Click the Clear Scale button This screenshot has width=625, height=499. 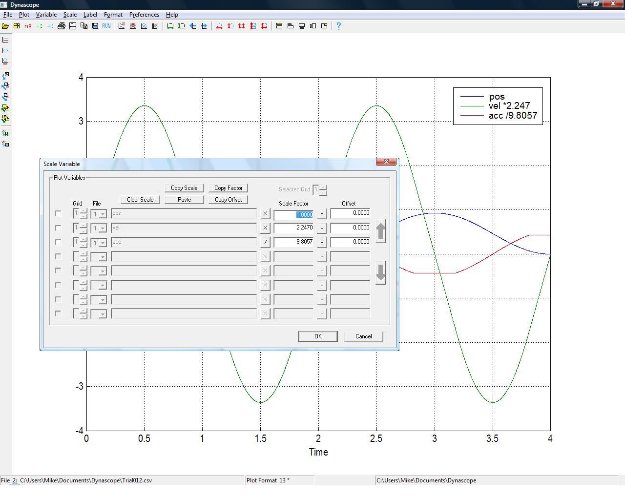tap(140, 199)
